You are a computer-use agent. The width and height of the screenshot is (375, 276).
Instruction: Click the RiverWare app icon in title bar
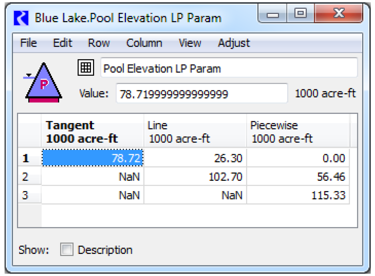[x=21, y=18]
